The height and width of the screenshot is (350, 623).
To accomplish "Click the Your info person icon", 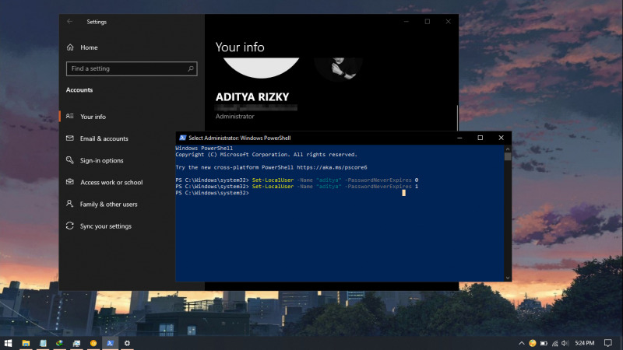I will coord(69,116).
